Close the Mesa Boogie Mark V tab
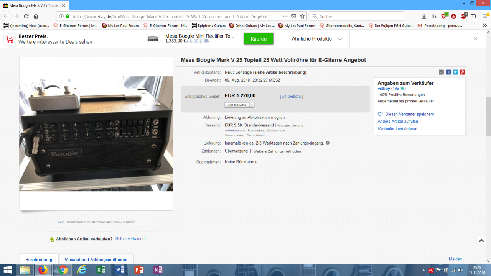The height and width of the screenshot is (276, 491). pyautogui.click(x=64, y=5)
